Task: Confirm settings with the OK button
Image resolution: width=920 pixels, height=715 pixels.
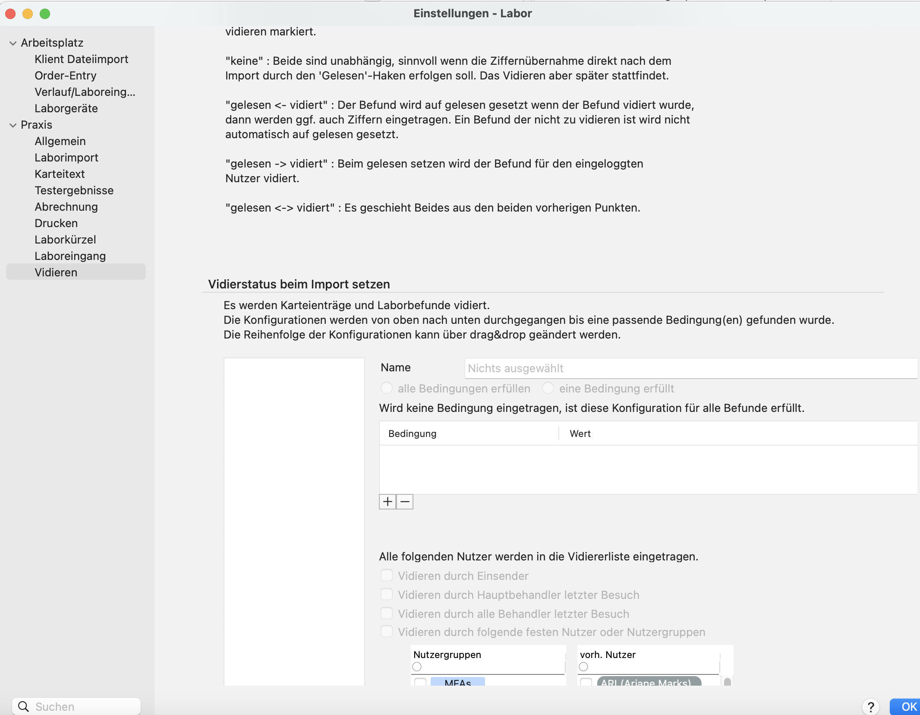Action: point(905,707)
